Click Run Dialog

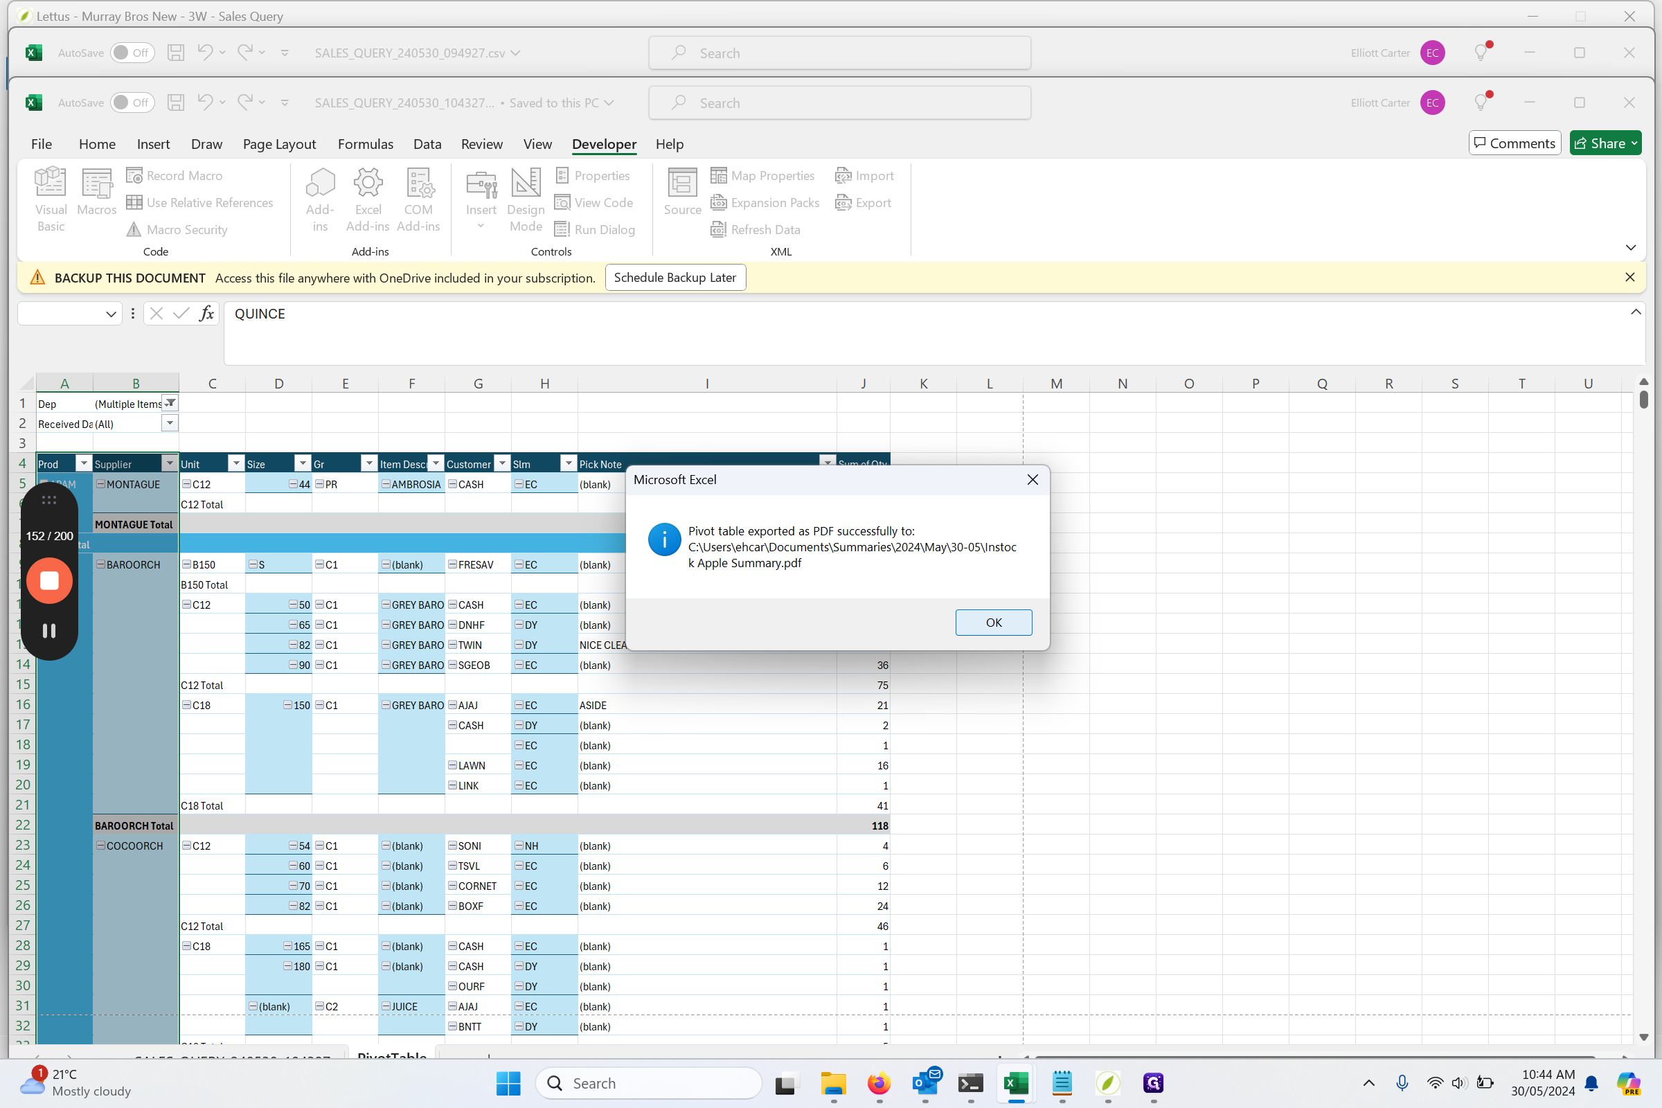(x=595, y=229)
